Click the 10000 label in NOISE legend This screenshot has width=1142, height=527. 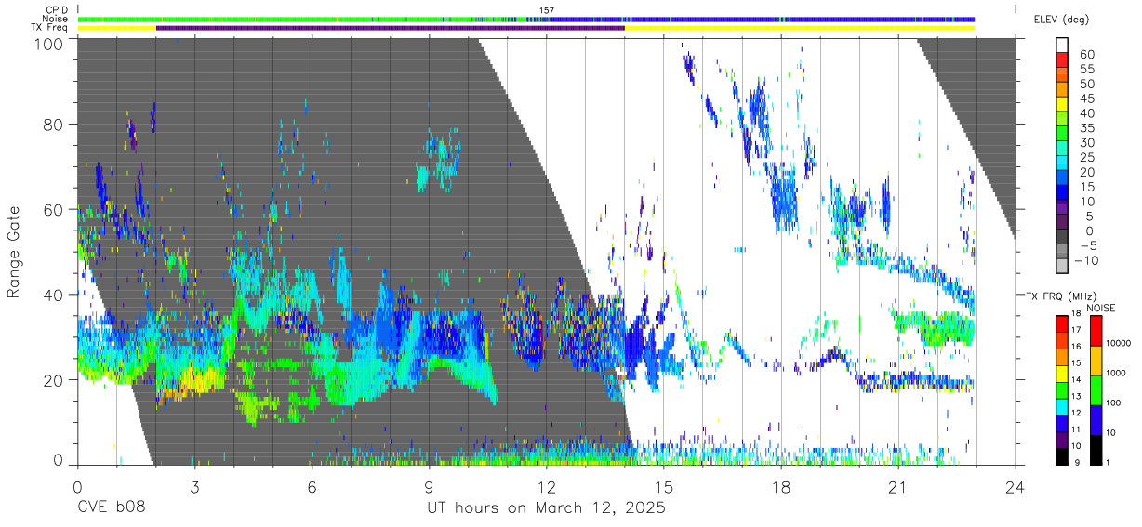[1117, 345]
